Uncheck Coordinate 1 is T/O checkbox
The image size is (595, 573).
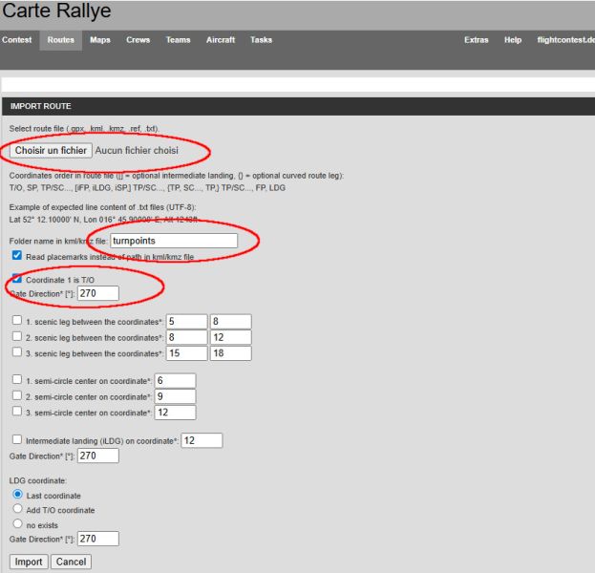pos(17,279)
